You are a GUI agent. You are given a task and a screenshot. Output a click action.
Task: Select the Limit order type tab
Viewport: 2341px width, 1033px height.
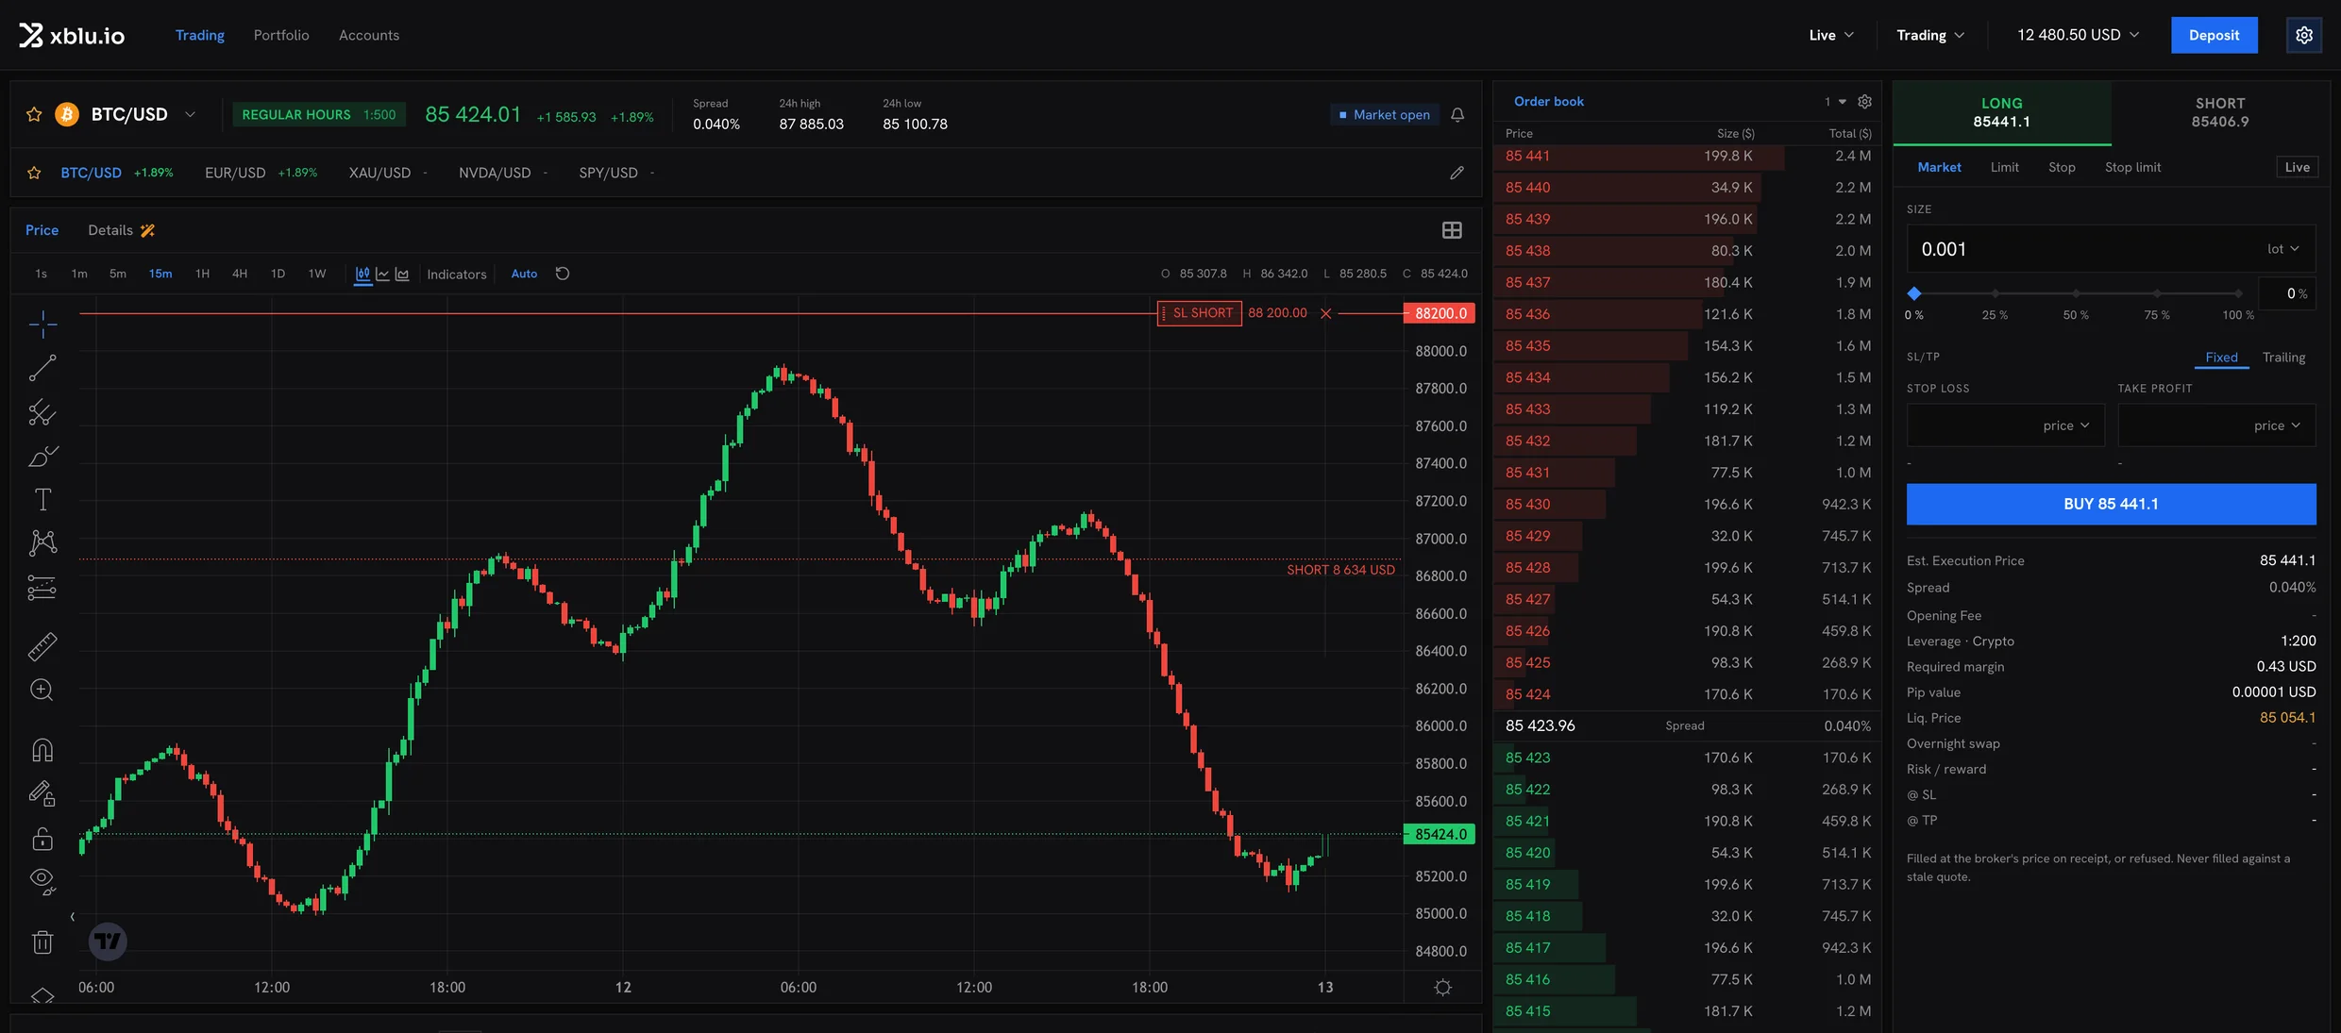tap(2004, 167)
